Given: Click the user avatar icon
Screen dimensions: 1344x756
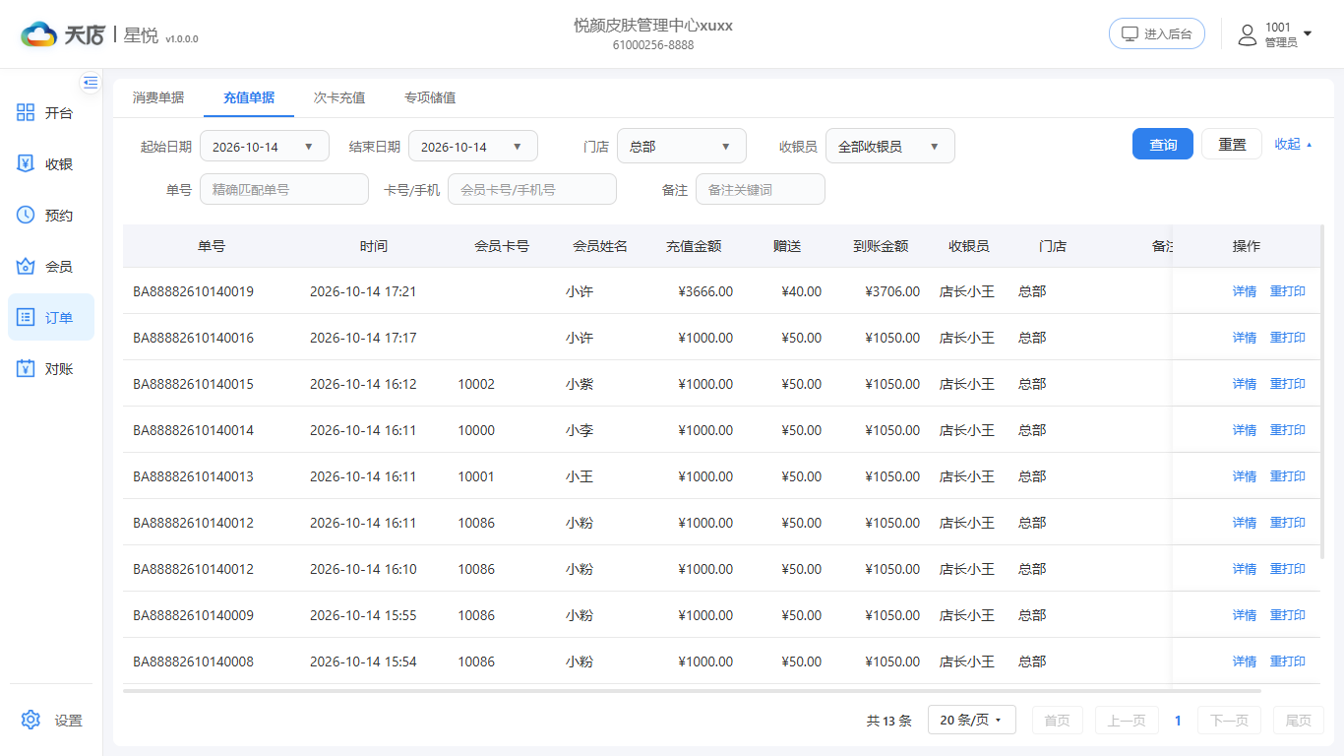Looking at the screenshot, I should pos(1248,35).
